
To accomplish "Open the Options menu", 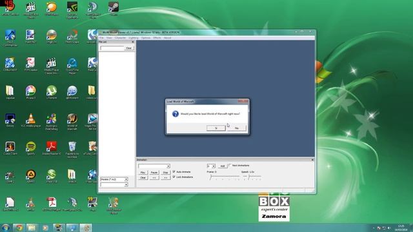I will pyautogui.click(x=146, y=38).
